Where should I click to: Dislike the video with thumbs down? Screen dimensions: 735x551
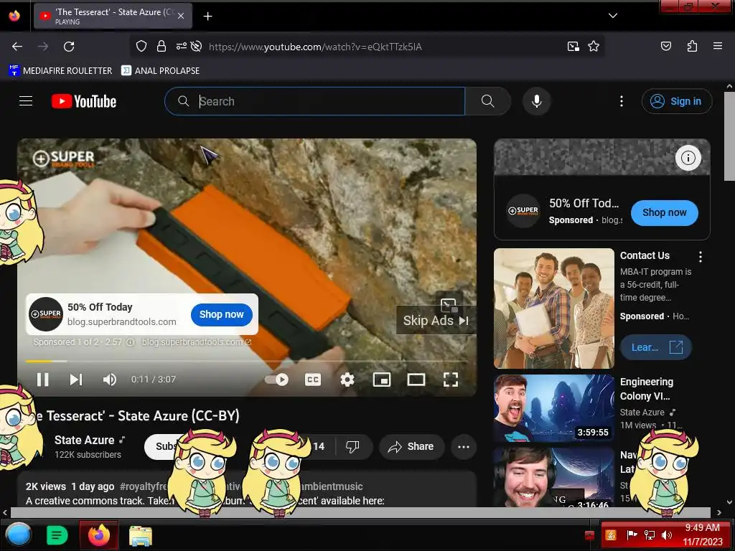point(352,446)
